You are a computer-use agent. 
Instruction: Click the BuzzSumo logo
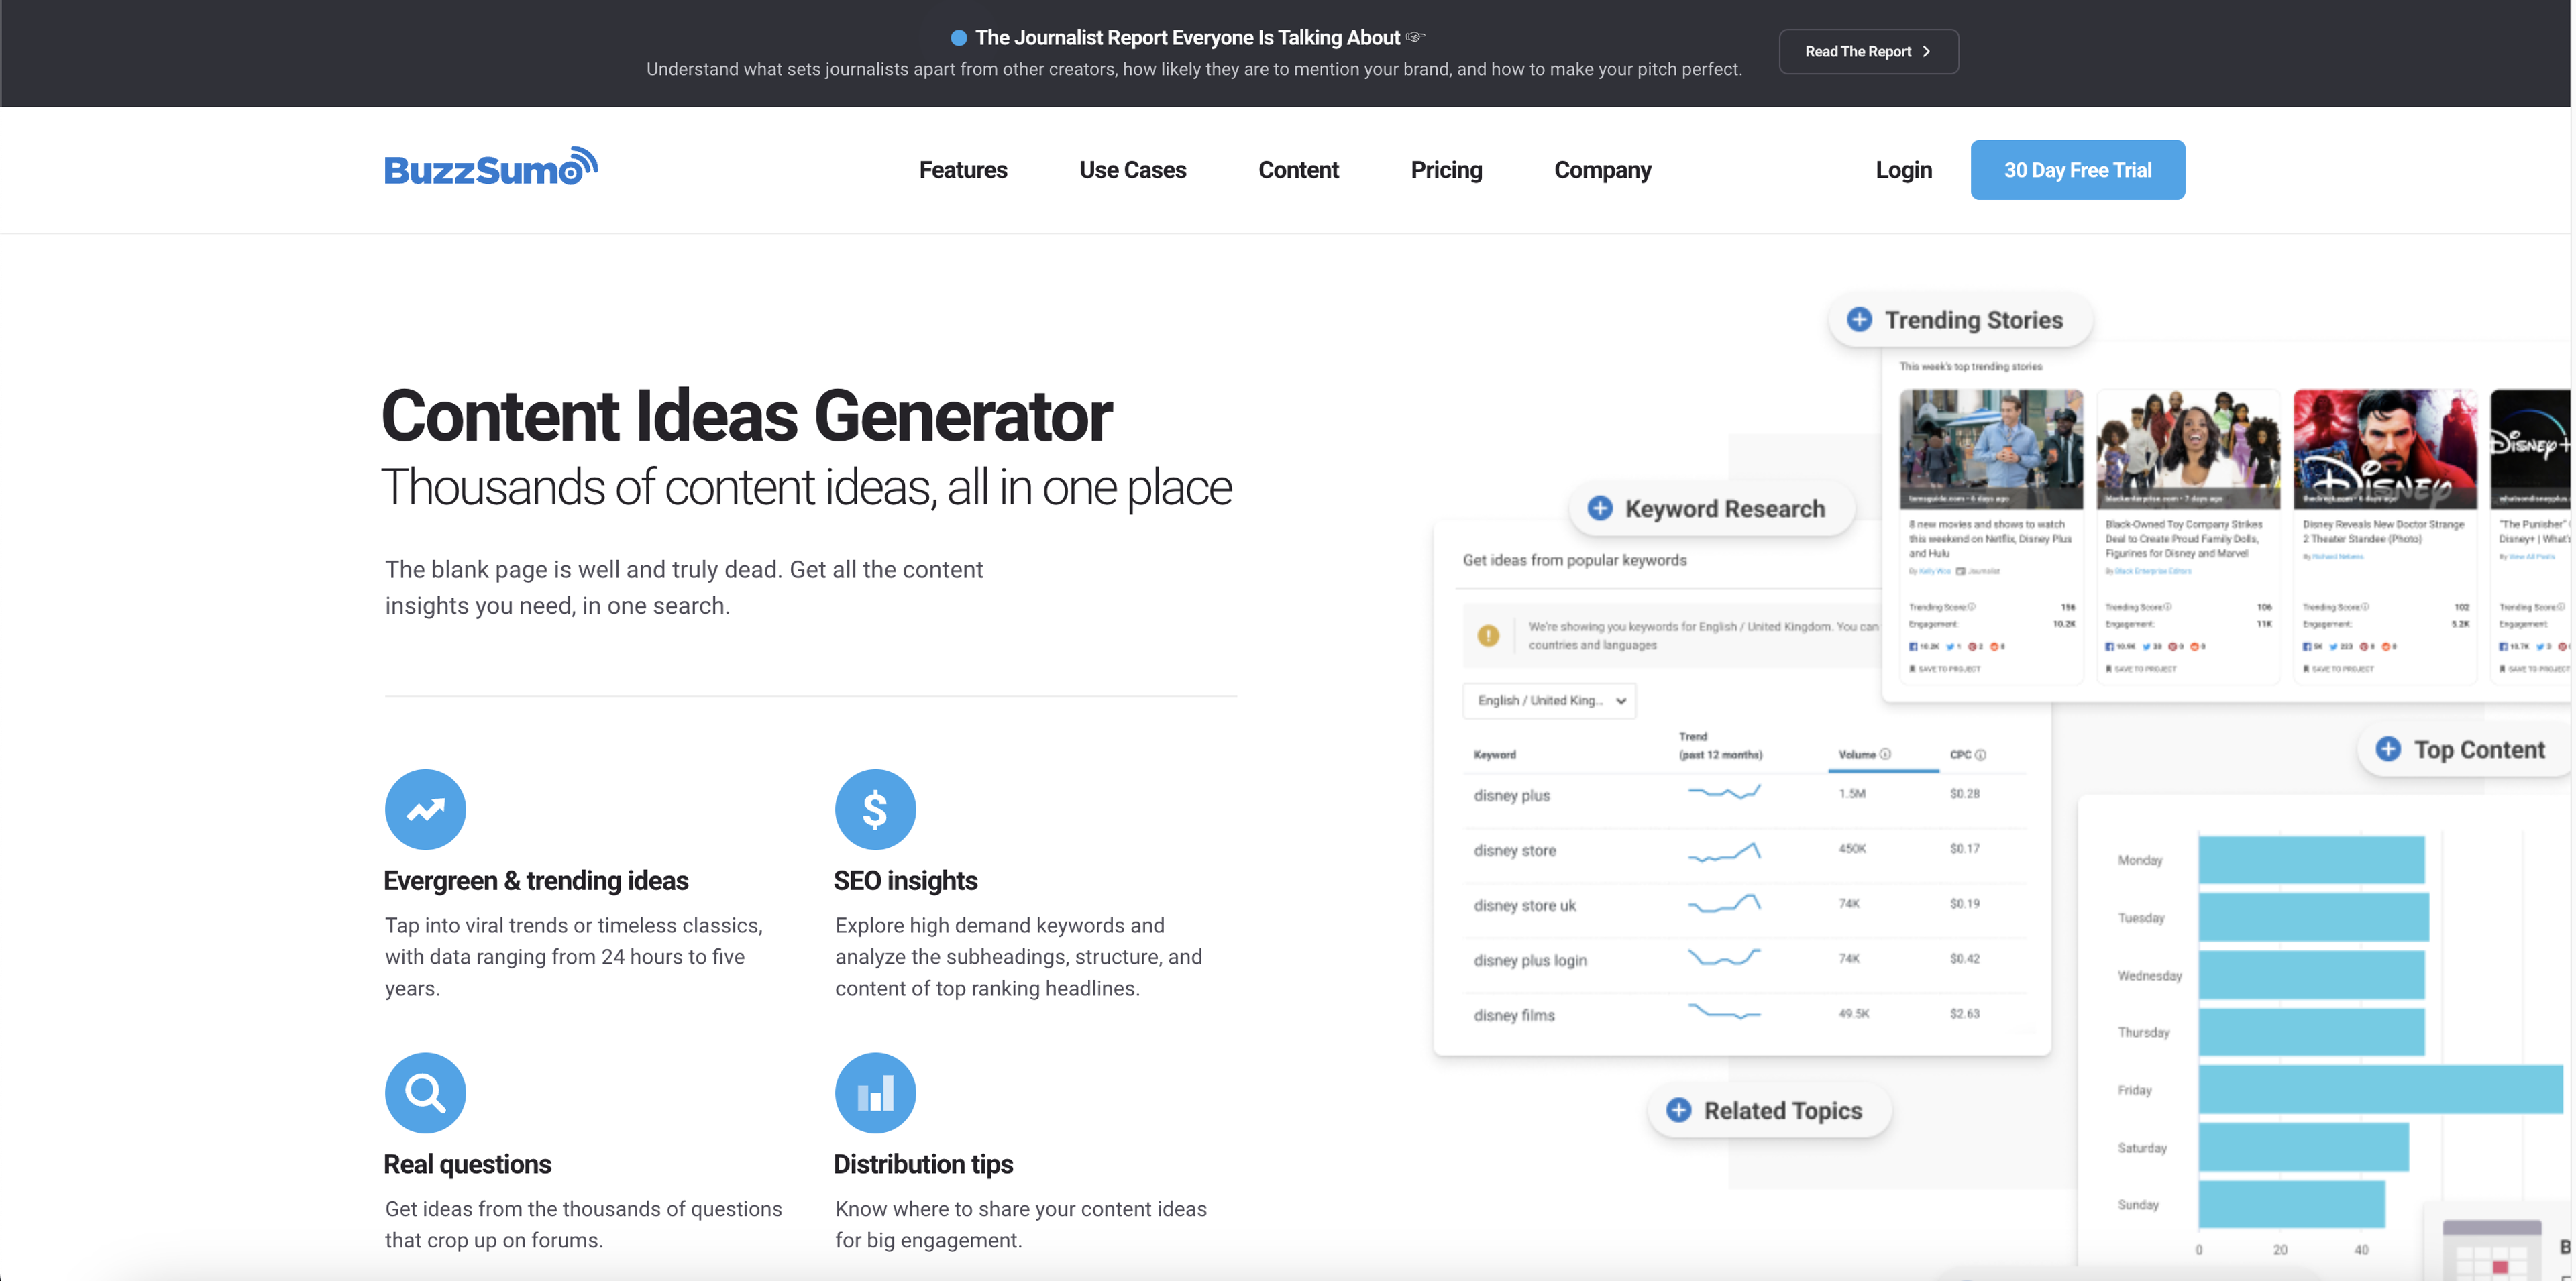490,168
